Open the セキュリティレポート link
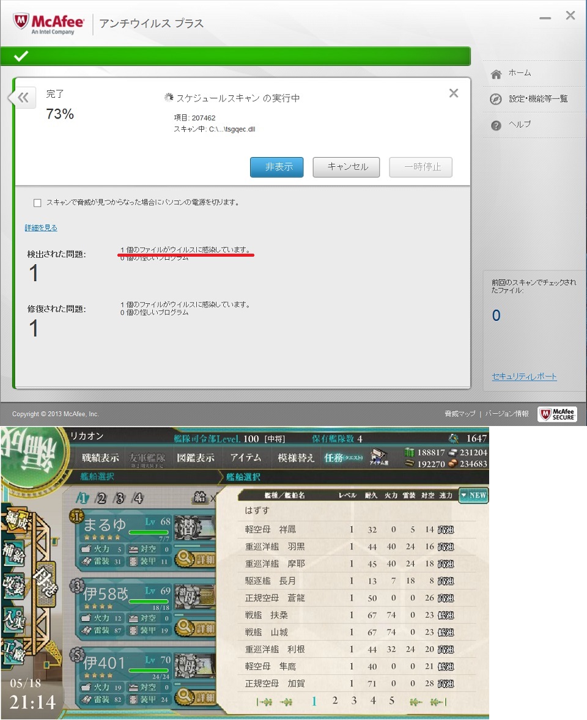The height and width of the screenshot is (720, 587). (x=524, y=377)
